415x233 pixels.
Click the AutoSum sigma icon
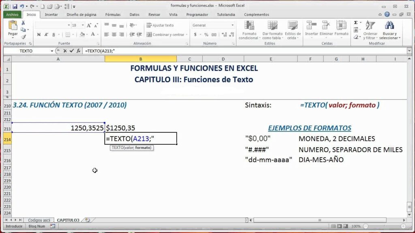pos(356,23)
